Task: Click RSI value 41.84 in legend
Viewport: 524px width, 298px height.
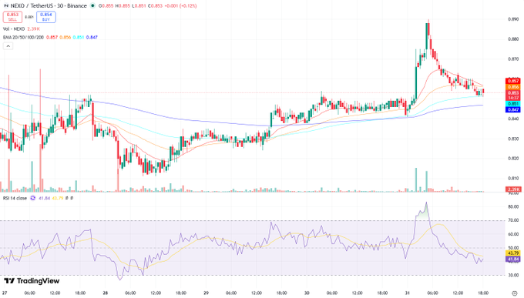Action: click(x=44, y=198)
